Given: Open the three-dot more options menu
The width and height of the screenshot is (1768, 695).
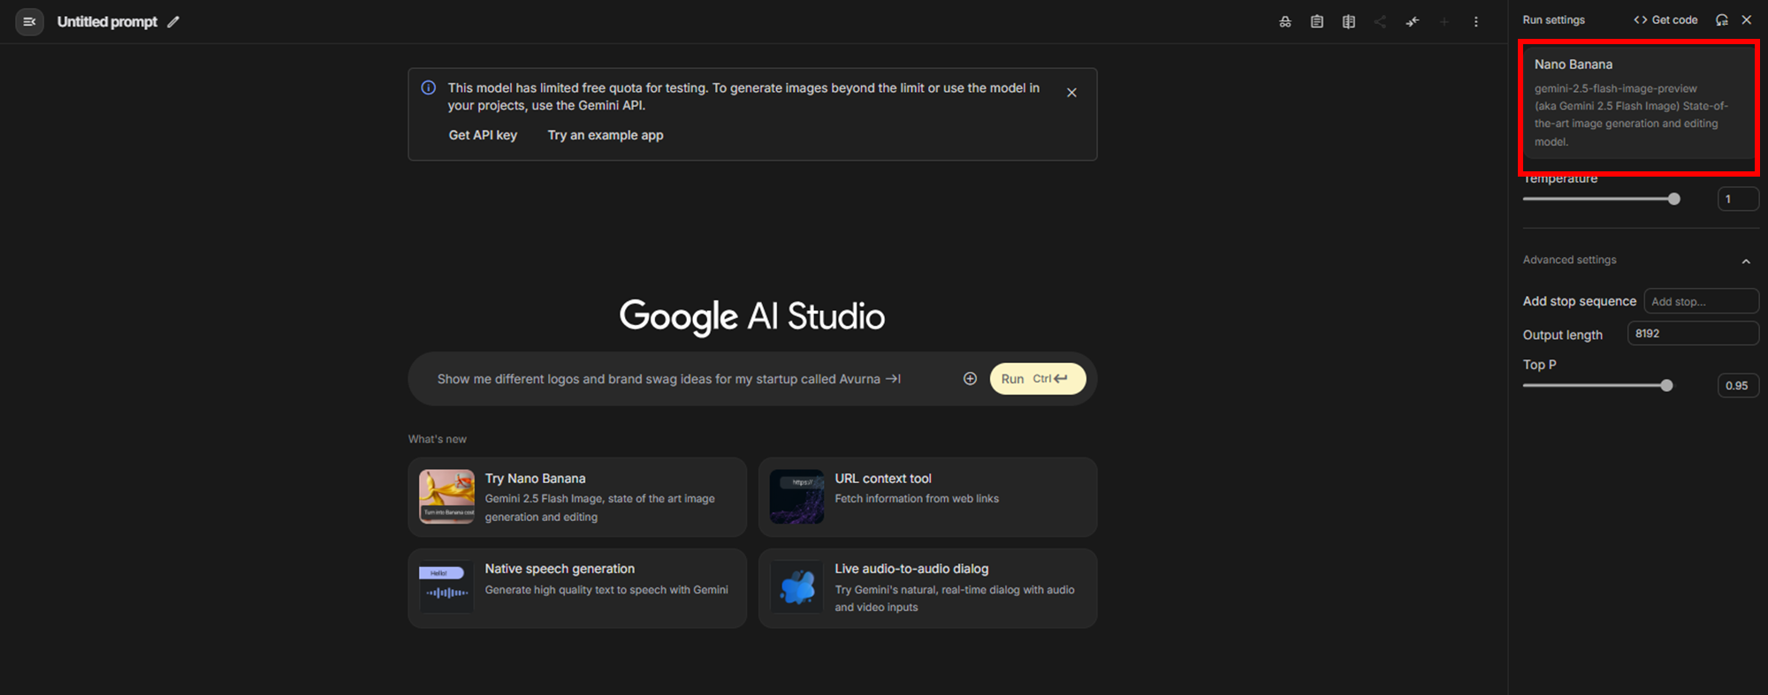Looking at the screenshot, I should point(1476,21).
